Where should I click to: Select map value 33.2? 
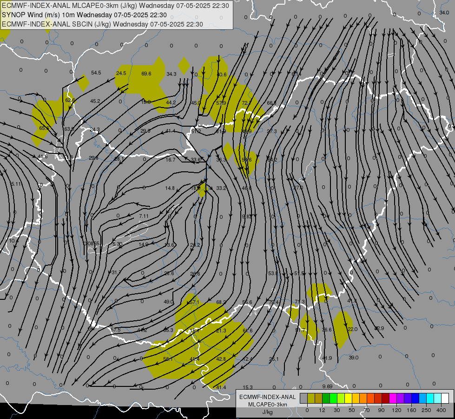pyautogui.click(x=221, y=188)
